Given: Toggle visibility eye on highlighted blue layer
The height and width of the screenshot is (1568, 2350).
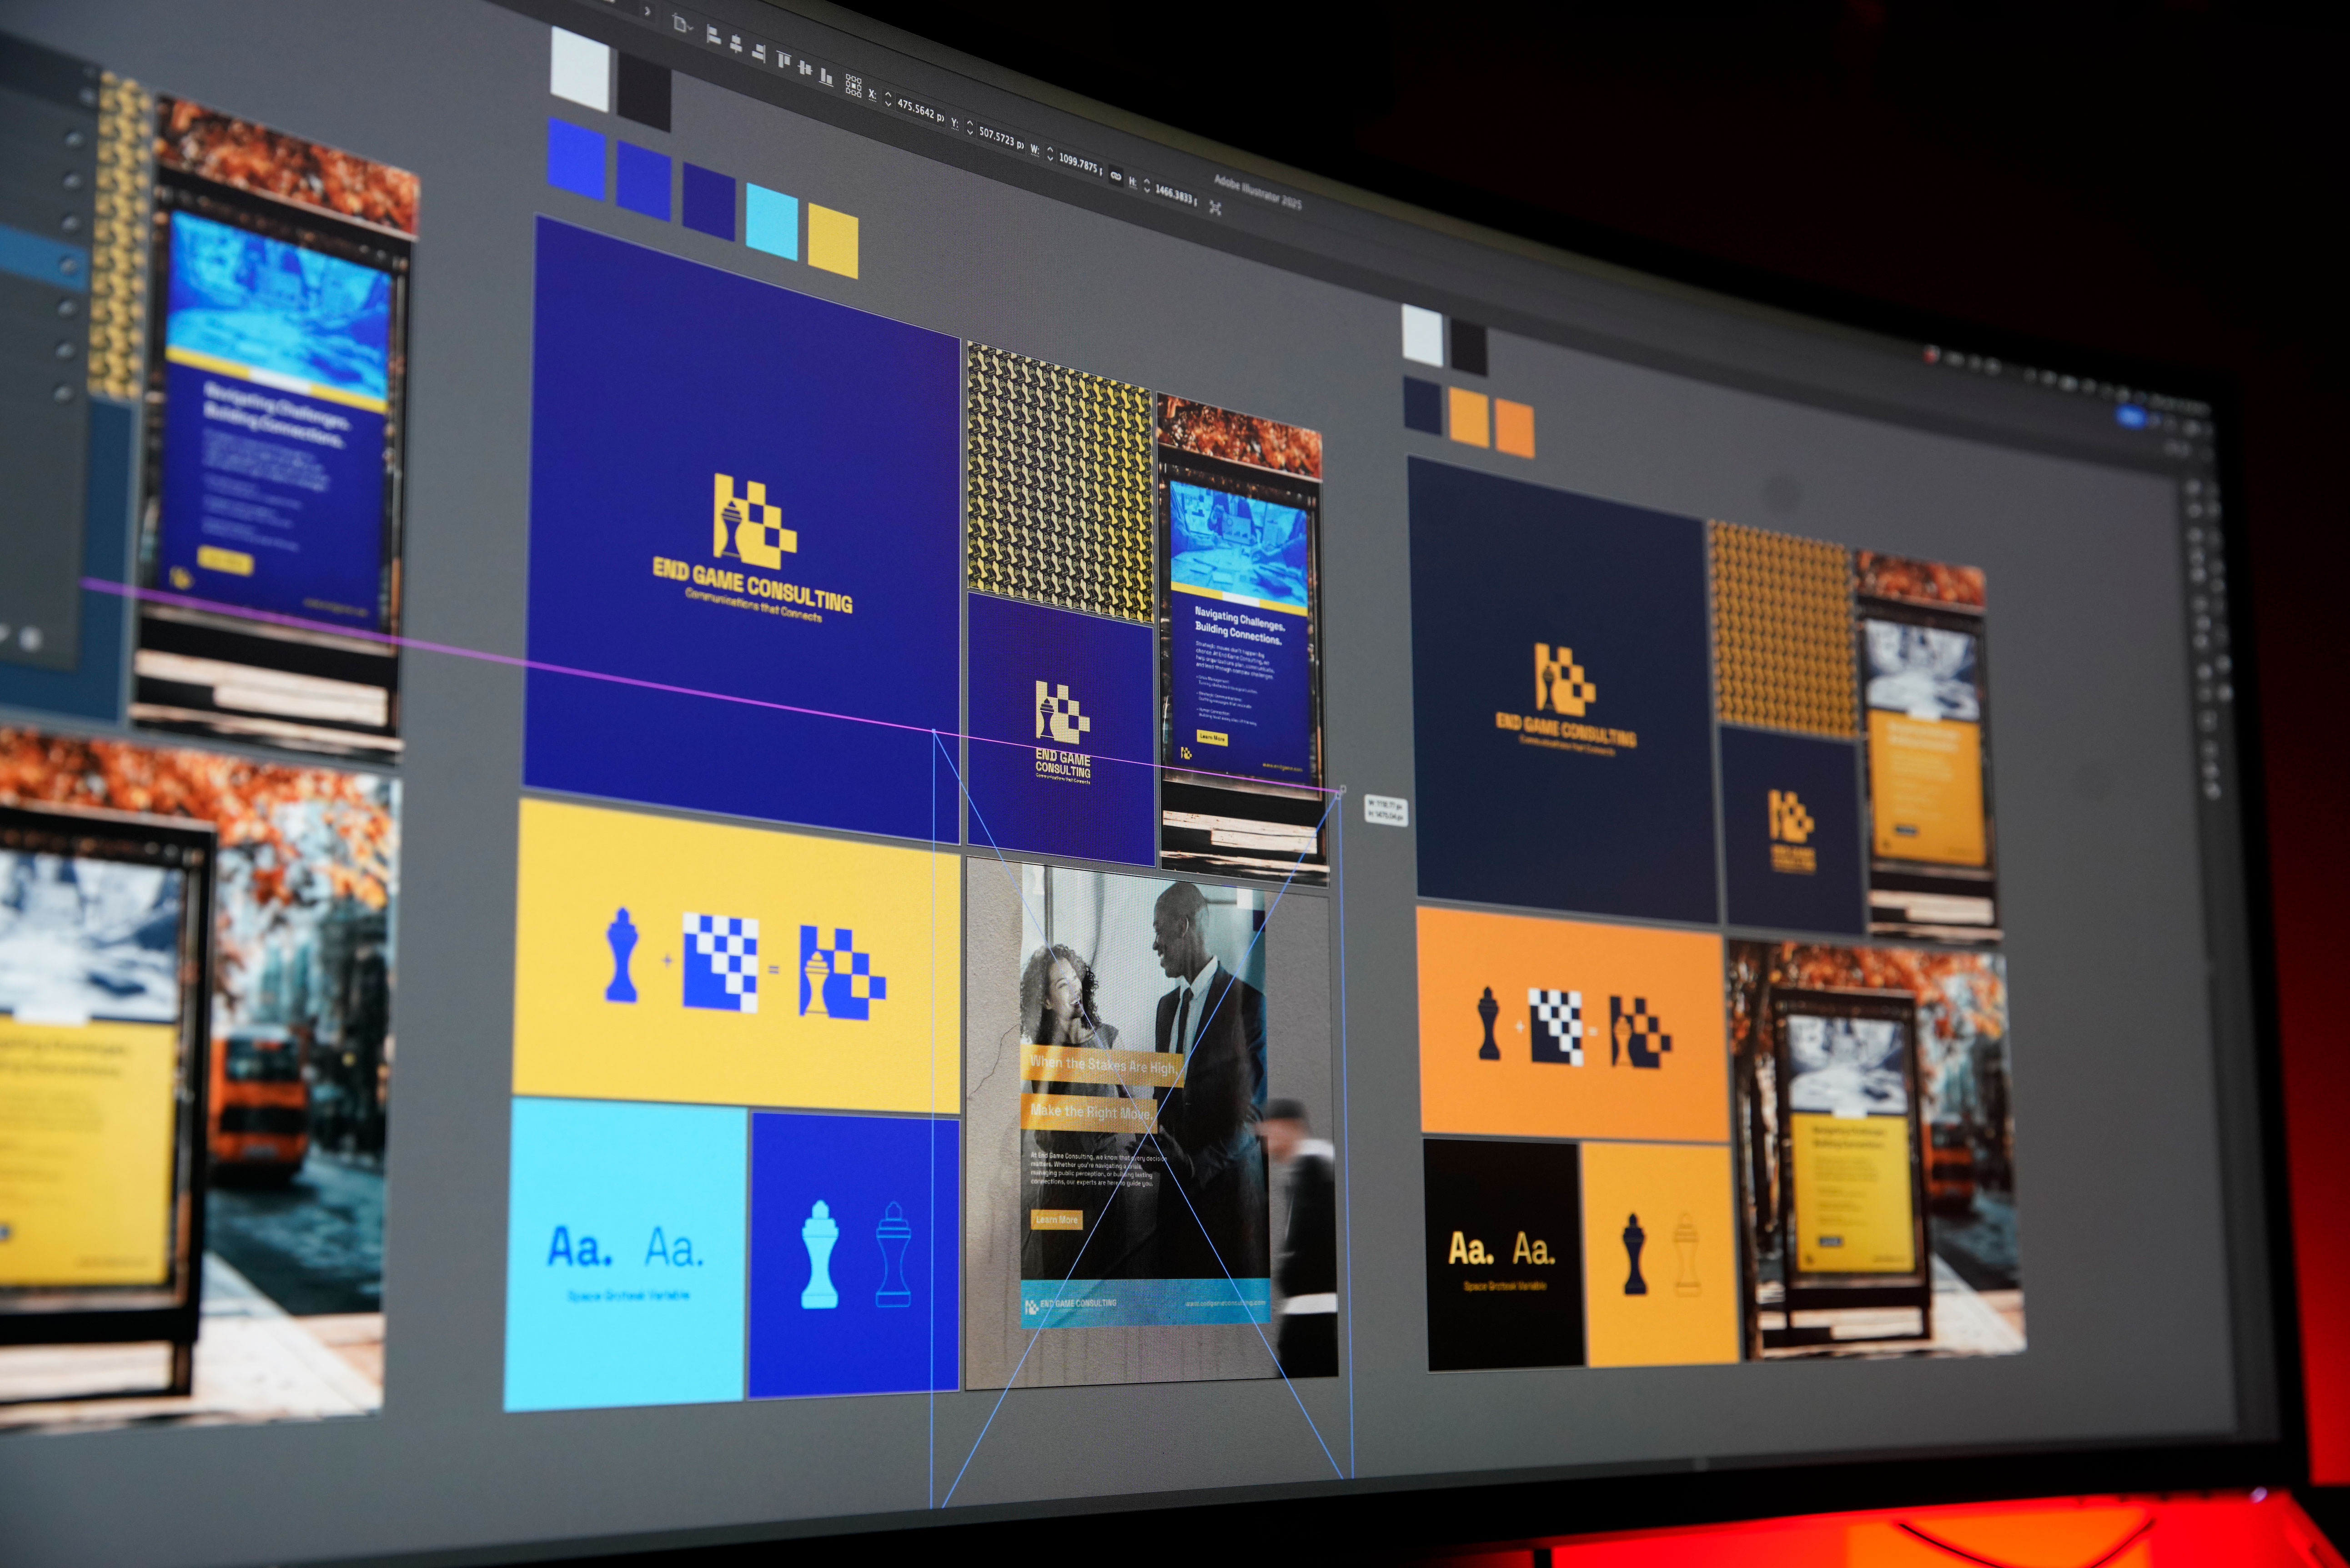Looking at the screenshot, I should click(x=68, y=264).
